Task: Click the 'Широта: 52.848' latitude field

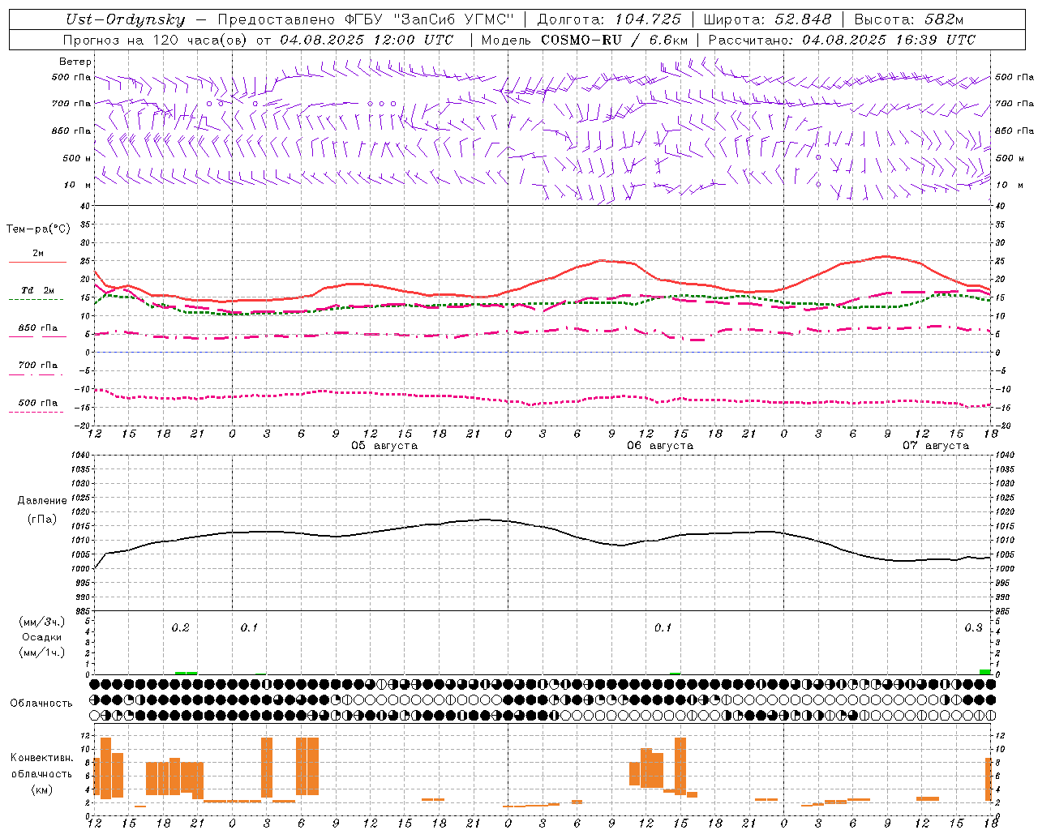Action: (x=766, y=20)
